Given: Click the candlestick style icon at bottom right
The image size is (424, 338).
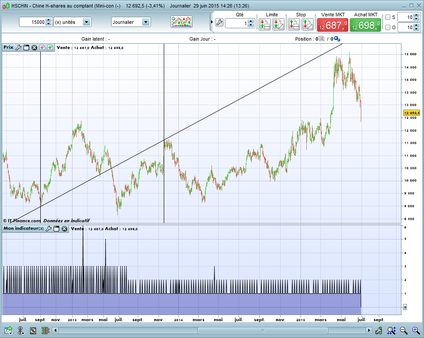Looking at the screenshot, I should click(x=378, y=330).
